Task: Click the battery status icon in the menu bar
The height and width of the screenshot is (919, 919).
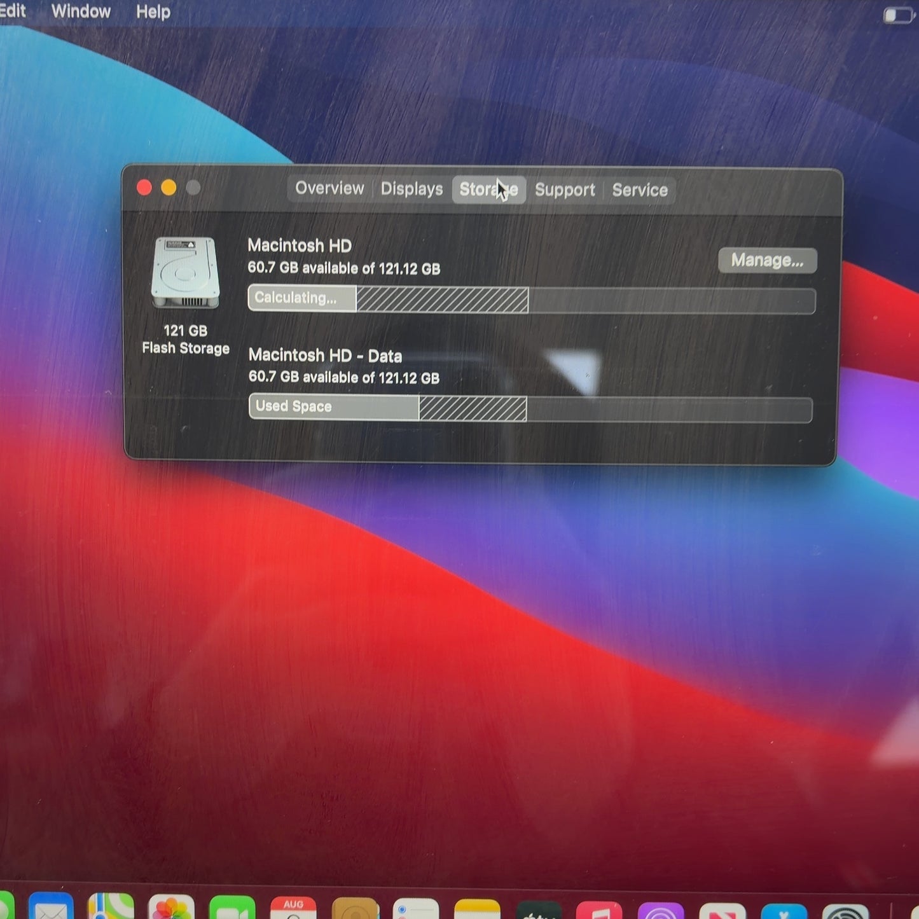Action: 898,15
